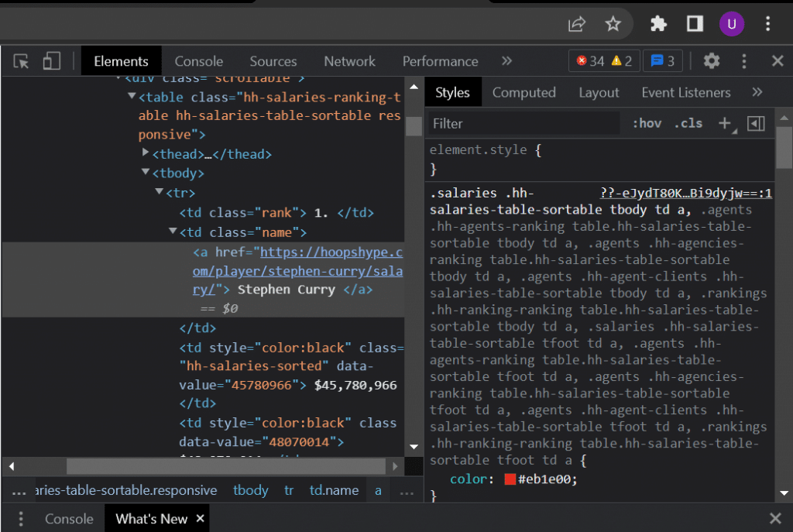Select the inspect element cursor icon

pyautogui.click(x=22, y=60)
